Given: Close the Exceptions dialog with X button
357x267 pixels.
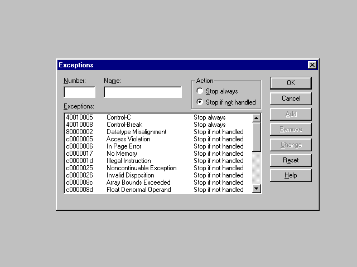Looking at the screenshot, I should click(x=312, y=65).
